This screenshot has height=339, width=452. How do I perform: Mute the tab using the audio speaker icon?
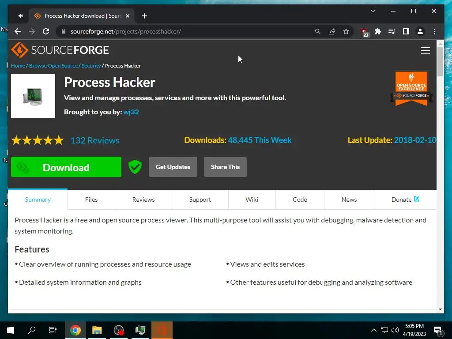(x=20, y=16)
